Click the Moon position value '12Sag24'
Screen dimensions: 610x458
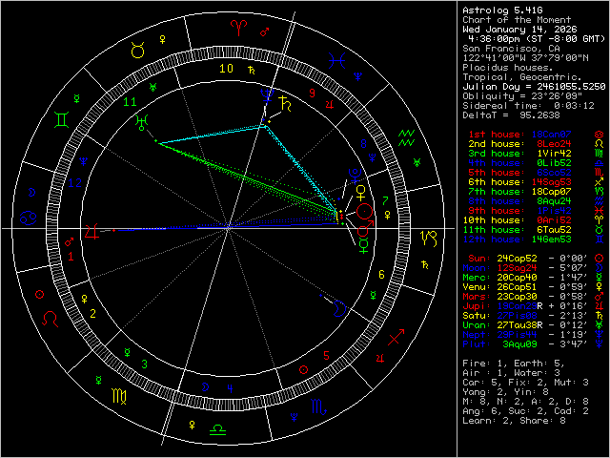(x=517, y=268)
